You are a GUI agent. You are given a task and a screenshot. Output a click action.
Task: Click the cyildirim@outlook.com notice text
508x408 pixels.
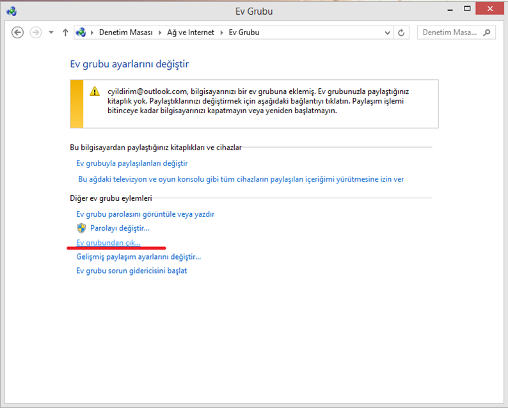tap(258, 101)
